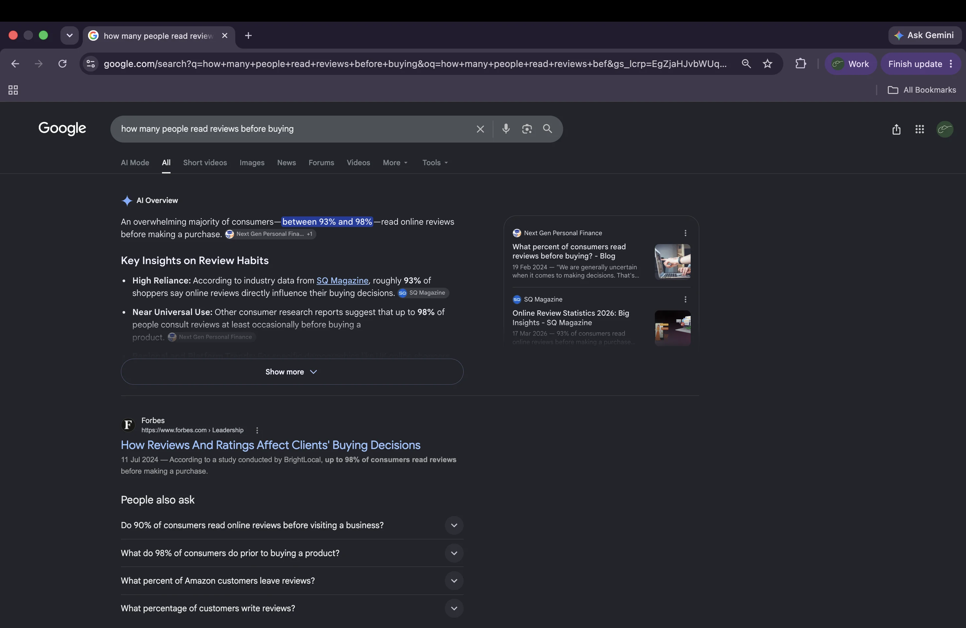Click the Ask Gemini button
The image size is (966, 628).
point(925,35)
